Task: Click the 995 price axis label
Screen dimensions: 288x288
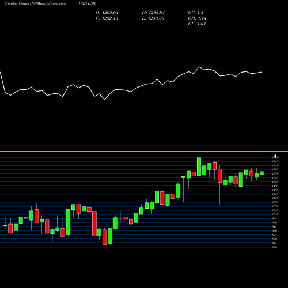Action: click(x=275, y=219)
